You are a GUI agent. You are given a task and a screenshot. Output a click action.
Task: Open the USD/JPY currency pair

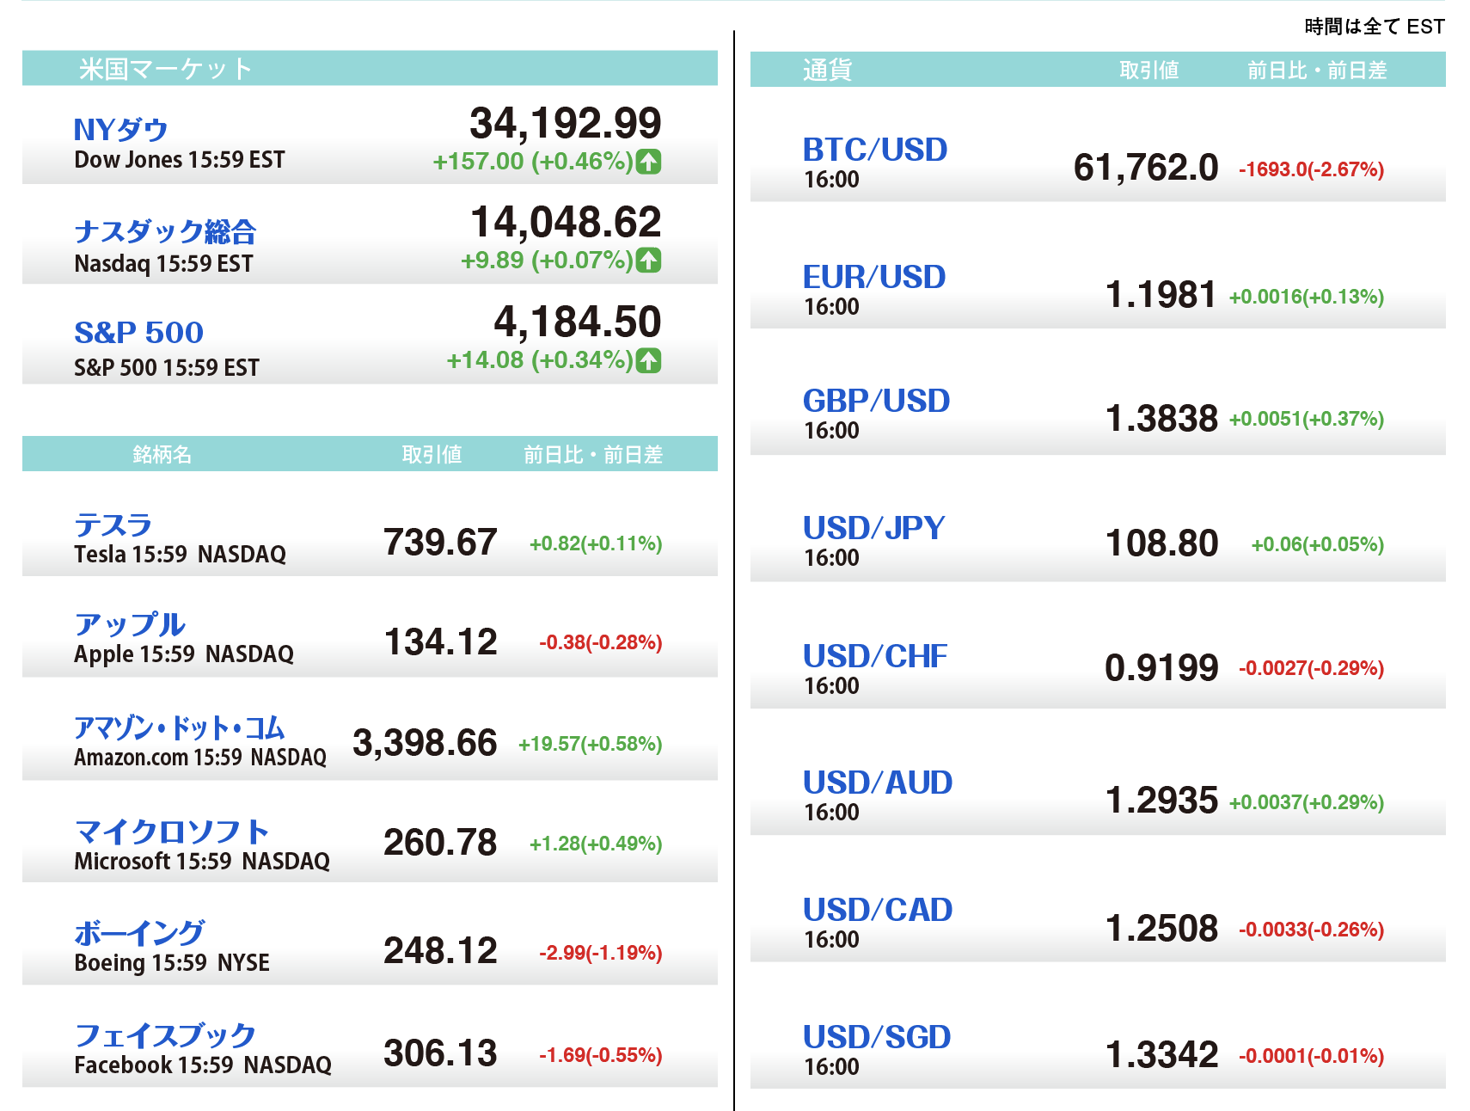pyautogui.click(x=873, y=527)
